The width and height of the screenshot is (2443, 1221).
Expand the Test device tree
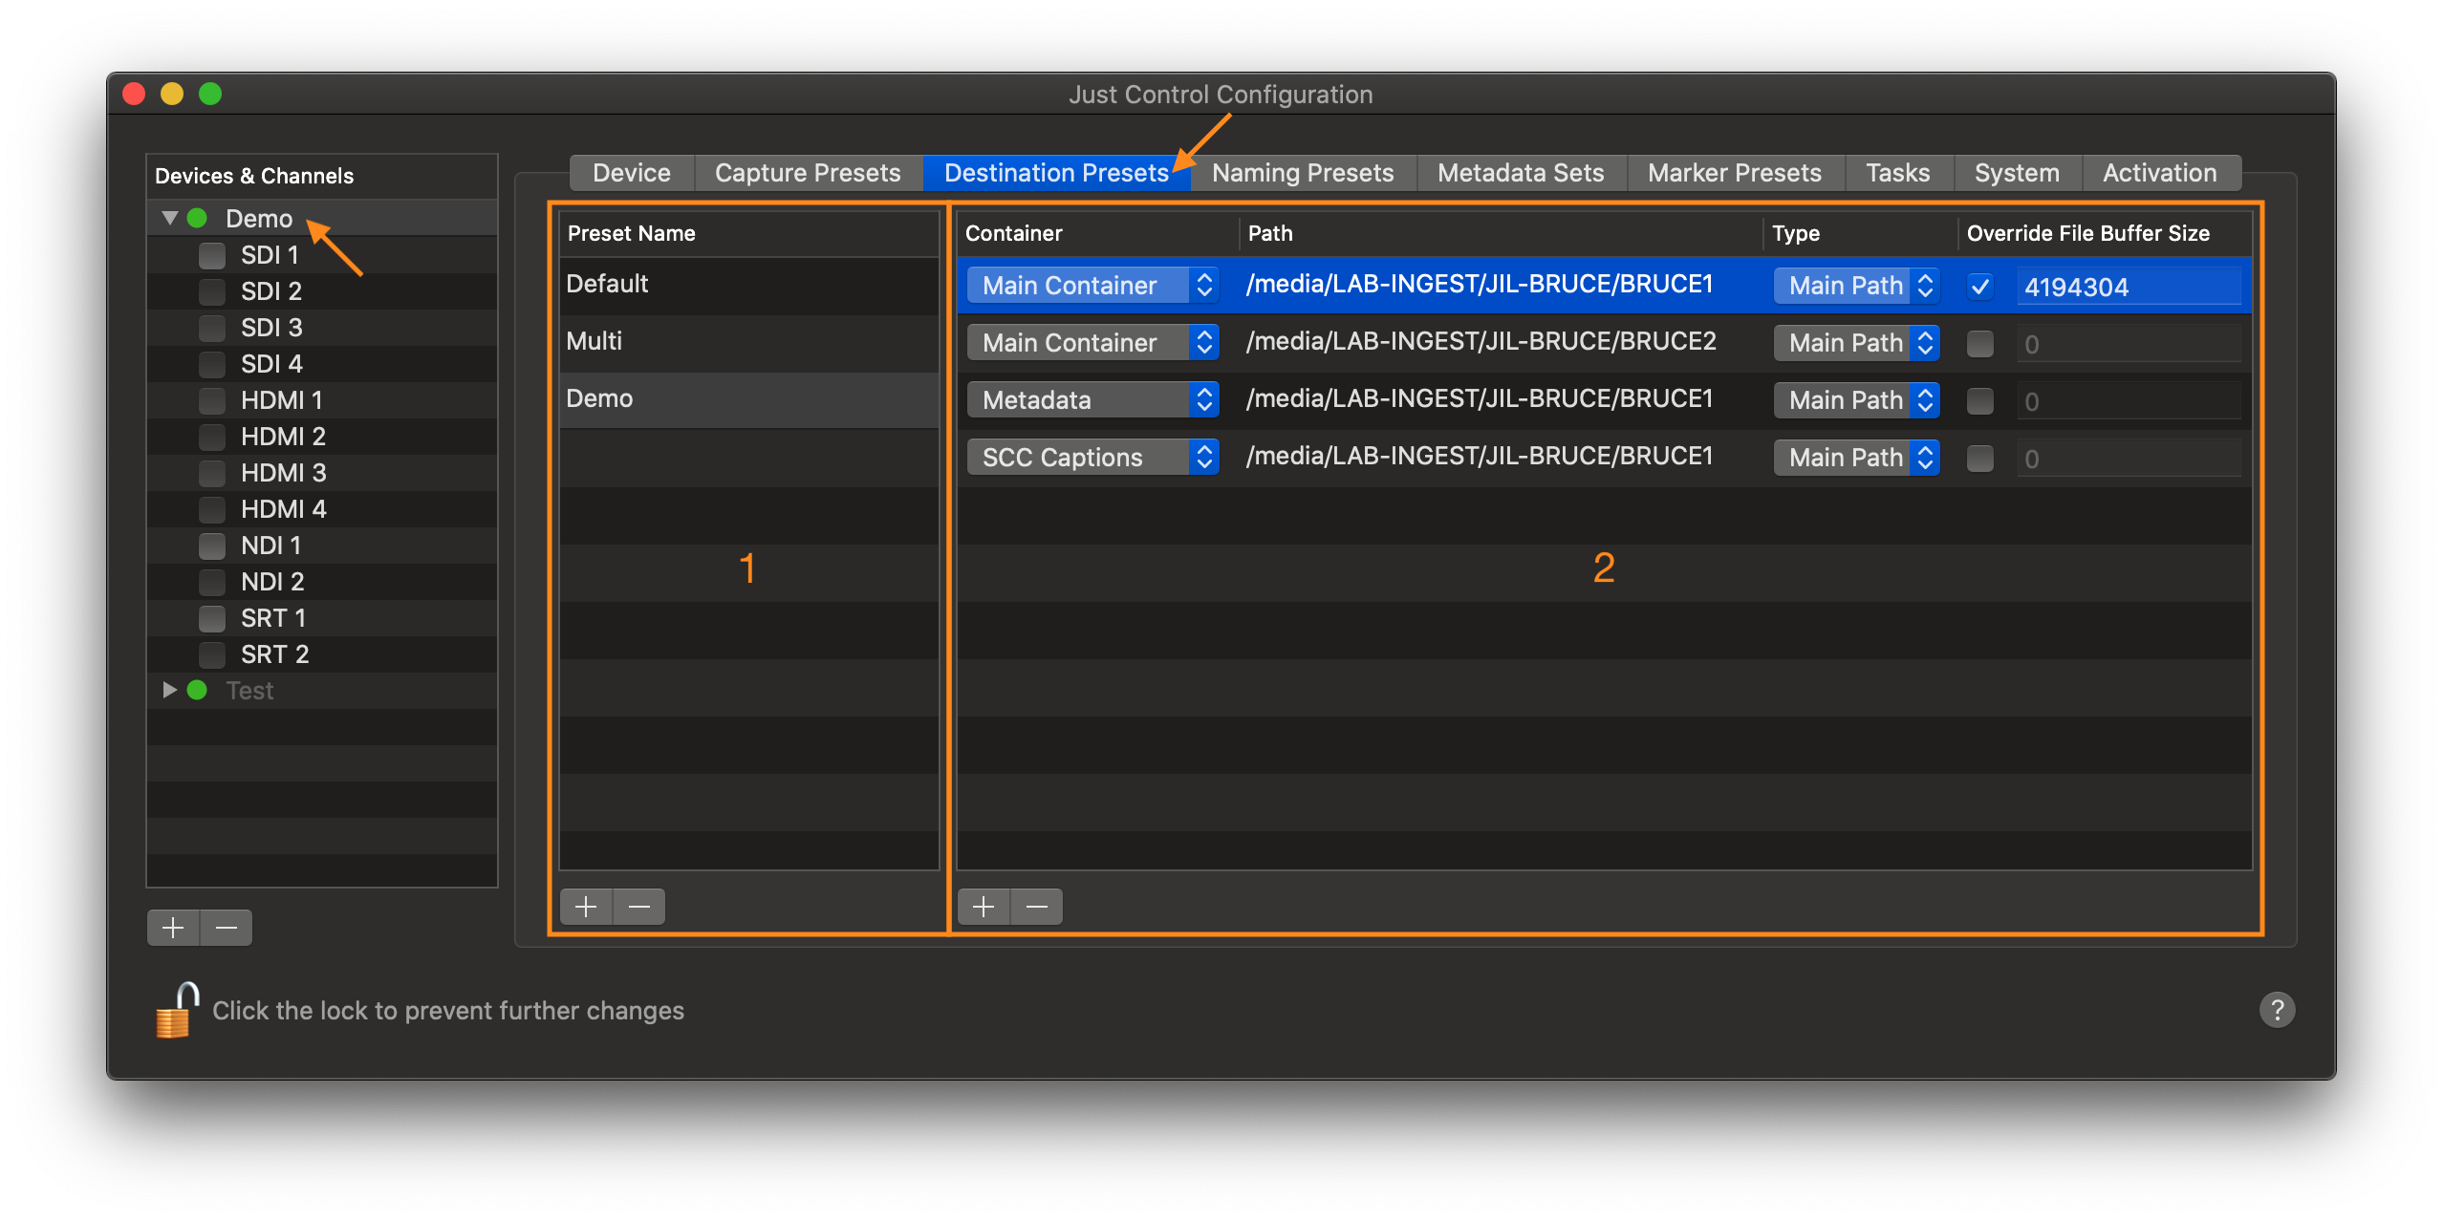click(170, 690)
